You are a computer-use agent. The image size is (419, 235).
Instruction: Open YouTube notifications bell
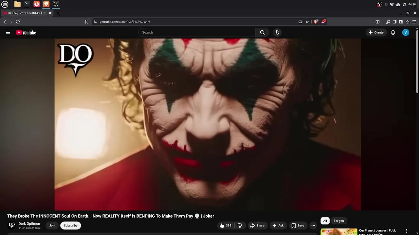pos(393,32)
